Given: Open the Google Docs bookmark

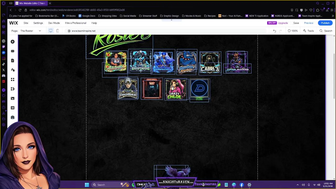Looking at the screenshot, I should tap(87, 16).
